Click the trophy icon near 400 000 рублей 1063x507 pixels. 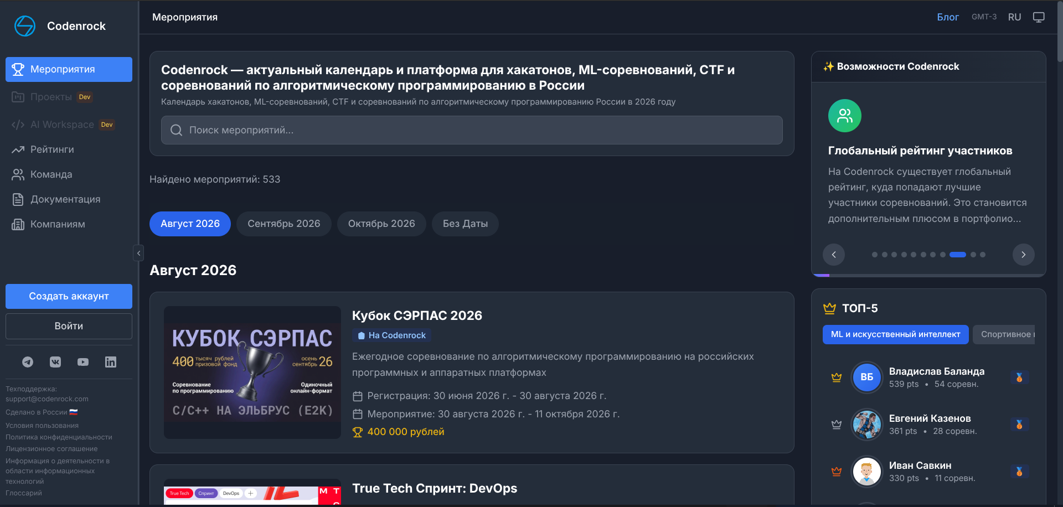coord(358,432)
